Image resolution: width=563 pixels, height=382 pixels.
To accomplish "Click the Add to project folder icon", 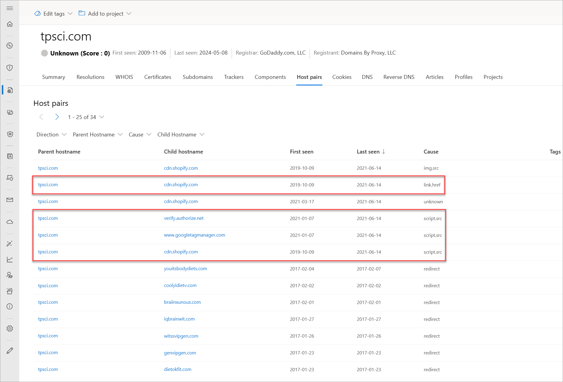I will (x=82, y=13).
